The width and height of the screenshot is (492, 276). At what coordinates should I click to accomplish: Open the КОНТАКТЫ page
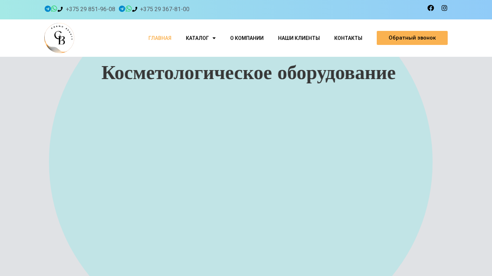348,38
